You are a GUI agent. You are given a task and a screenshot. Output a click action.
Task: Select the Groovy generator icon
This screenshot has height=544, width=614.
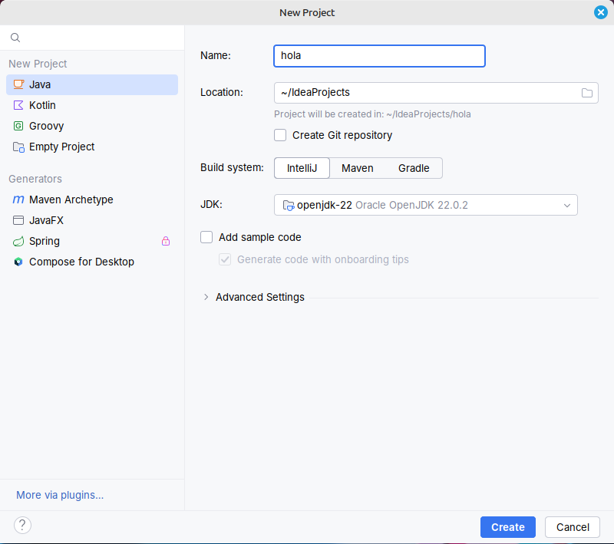(17, 126)
